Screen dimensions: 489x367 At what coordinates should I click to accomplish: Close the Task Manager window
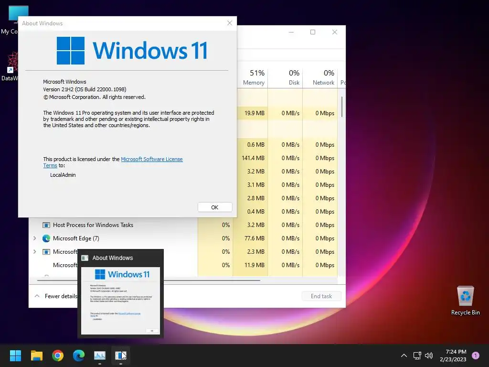(335, 32)
